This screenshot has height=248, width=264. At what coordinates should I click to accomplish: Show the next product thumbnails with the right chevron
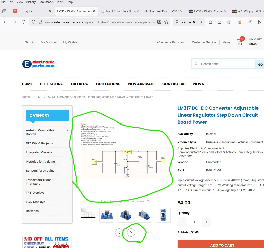131,232
